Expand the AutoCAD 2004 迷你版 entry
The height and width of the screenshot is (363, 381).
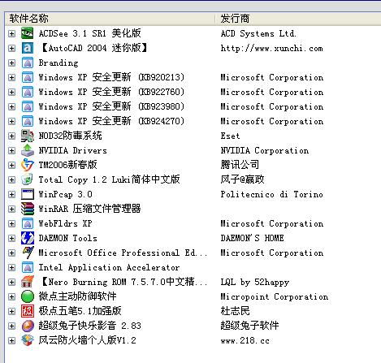click(x=11, y=48)
